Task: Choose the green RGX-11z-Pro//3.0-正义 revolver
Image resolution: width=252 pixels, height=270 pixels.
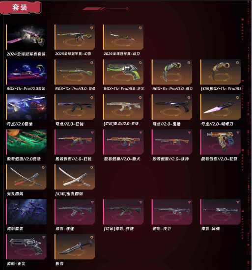Action: [123, 72]
